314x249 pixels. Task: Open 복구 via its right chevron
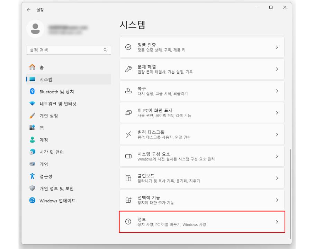point(277,91)
